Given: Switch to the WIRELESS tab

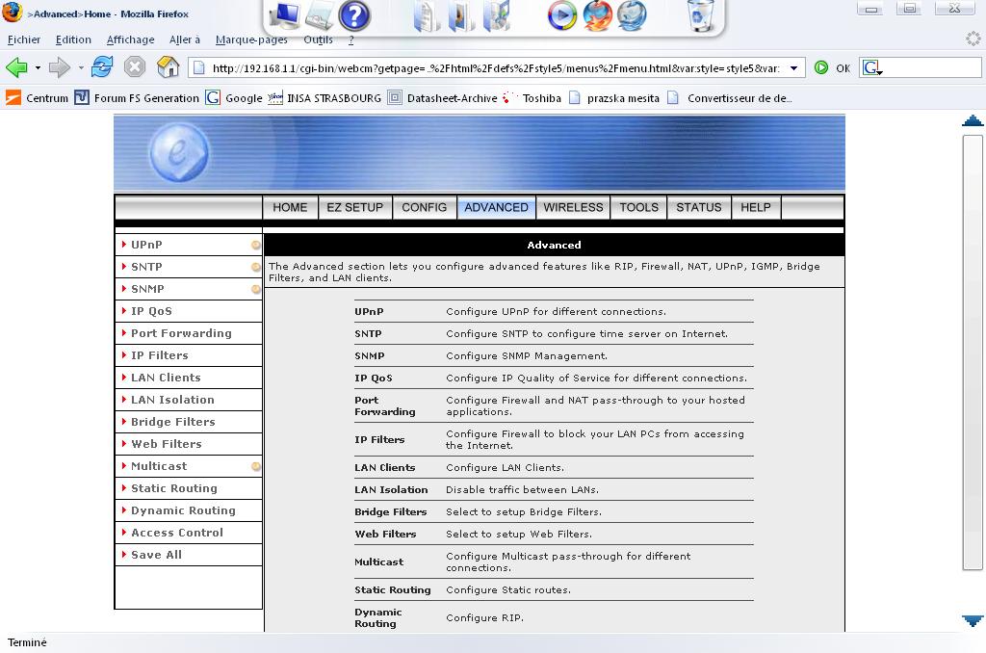Looking at the screenshot, I should point(573,208).
